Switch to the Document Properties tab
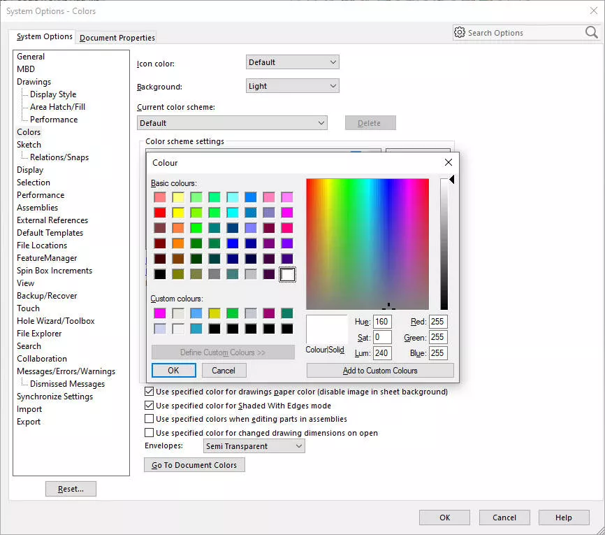The width and height of the screenshot is (605, 535). coord(116,38)
